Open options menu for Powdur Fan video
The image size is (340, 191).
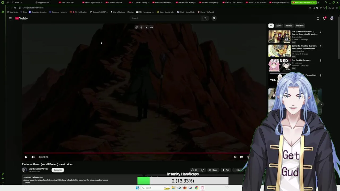pos(321,75)
